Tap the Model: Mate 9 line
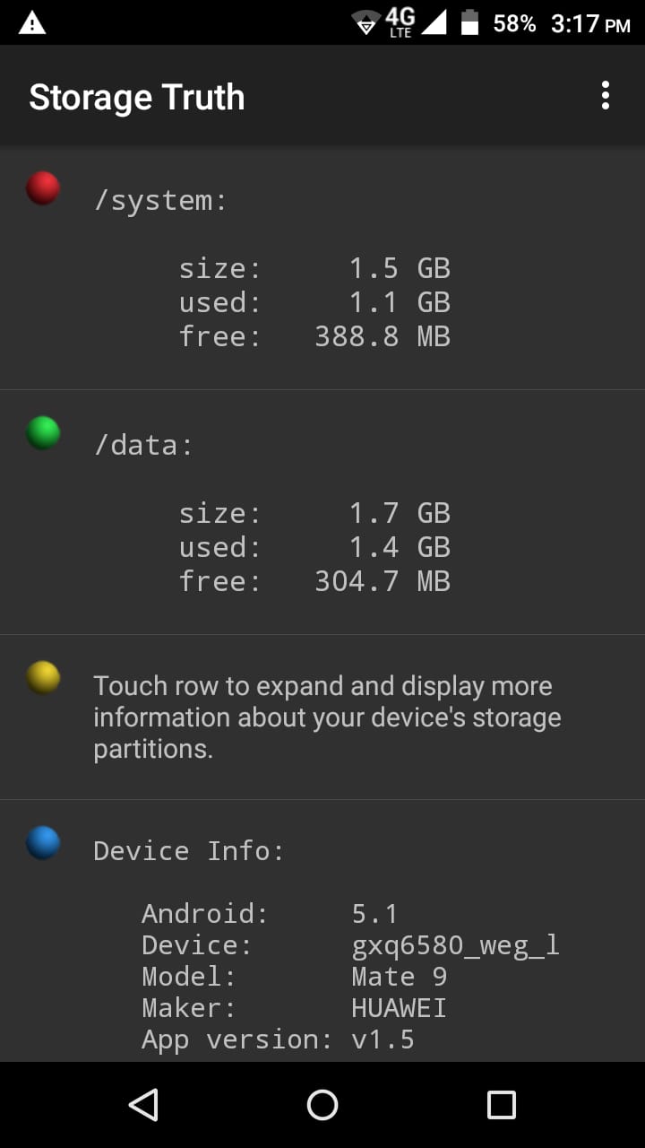The image size is (645, 1148). tap(295, 977)
